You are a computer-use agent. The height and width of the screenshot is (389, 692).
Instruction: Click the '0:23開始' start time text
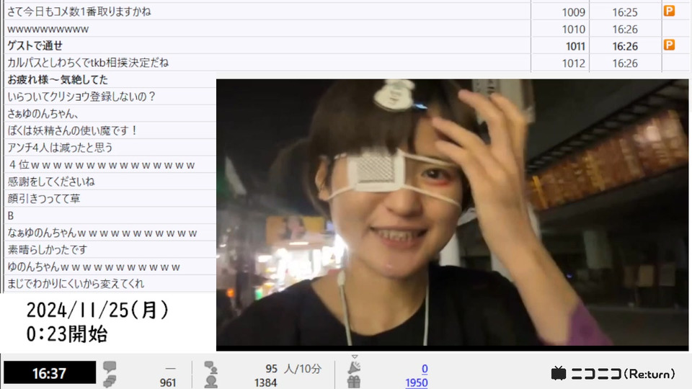pyautogui.click(x=67, y=334)
